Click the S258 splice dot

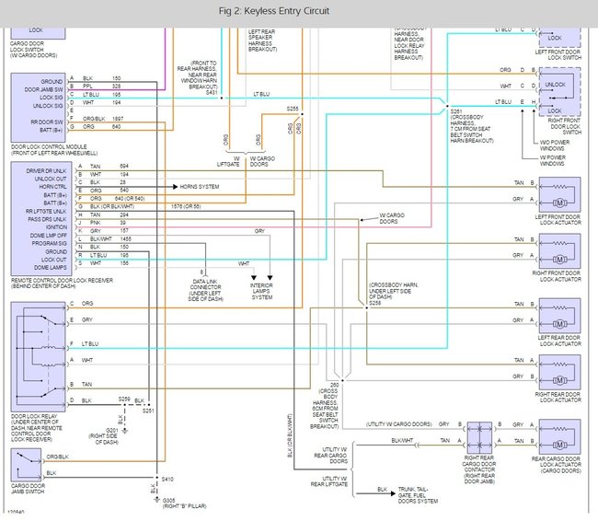coord(366,307)
